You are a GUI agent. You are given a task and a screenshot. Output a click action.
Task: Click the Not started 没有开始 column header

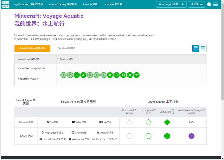(x=129, y=112)
